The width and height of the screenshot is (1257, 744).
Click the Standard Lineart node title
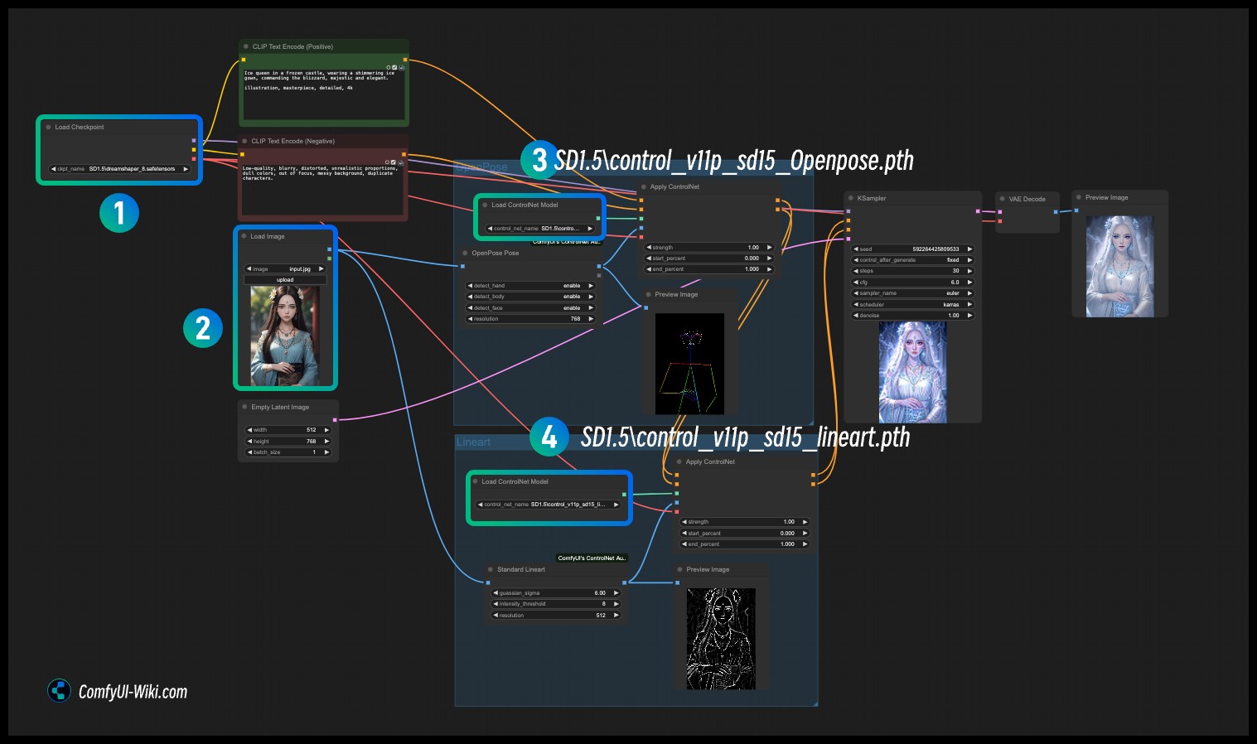[x=521, y=569]
